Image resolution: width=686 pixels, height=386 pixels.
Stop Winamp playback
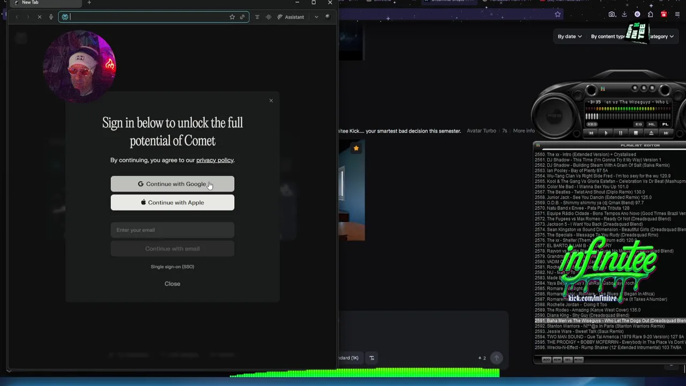636,133
